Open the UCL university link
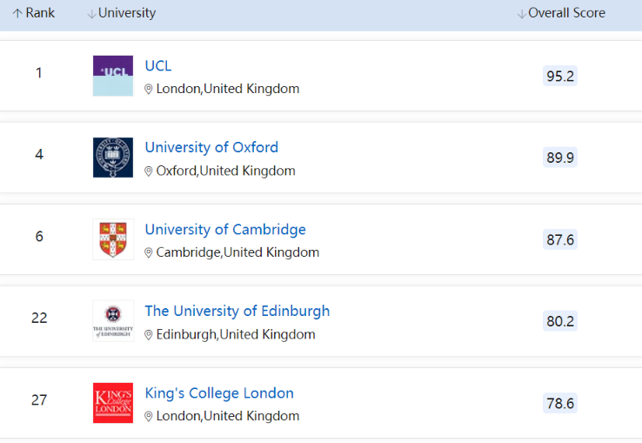Screen dimensions: 642x443 [158, 66]
